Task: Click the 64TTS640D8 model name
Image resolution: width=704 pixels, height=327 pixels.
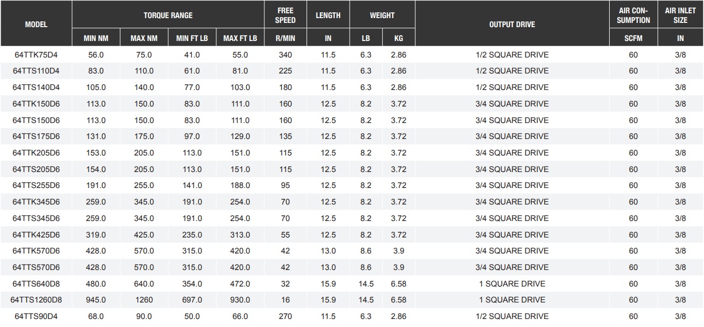Action: pos(36,283)
